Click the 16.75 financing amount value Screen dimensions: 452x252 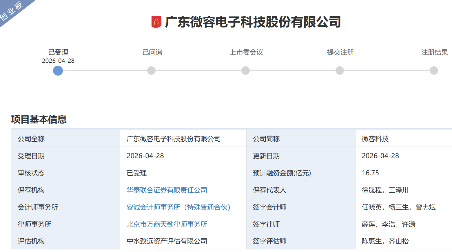click(x=370, y=173)
